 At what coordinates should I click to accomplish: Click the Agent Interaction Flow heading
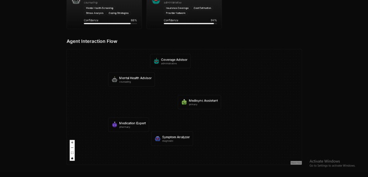[92, 41]
